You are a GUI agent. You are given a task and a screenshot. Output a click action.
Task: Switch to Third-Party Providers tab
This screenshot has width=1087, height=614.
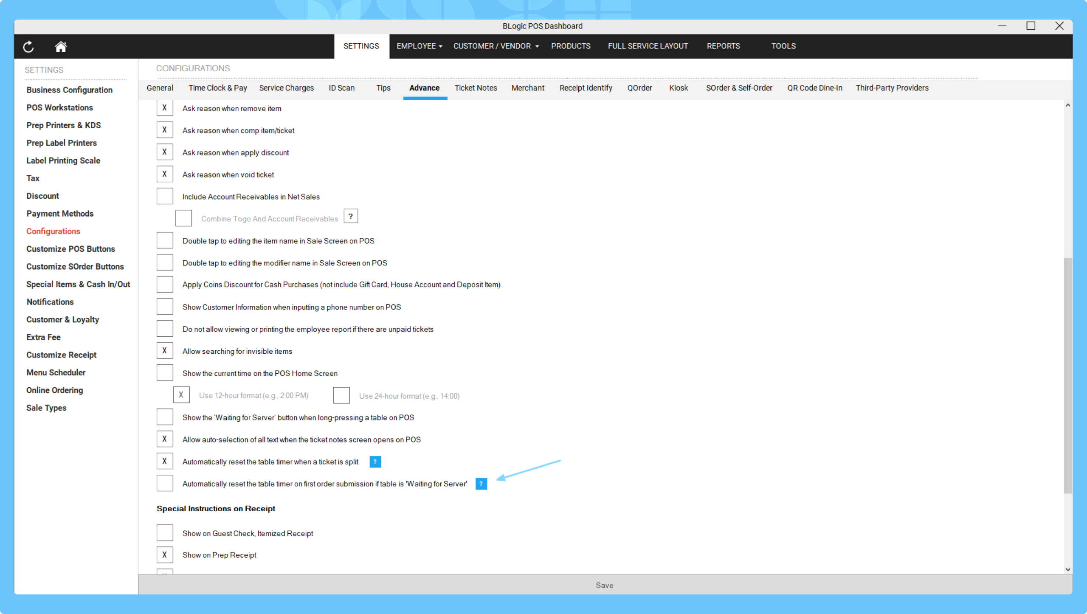click(x=892, y=88)
